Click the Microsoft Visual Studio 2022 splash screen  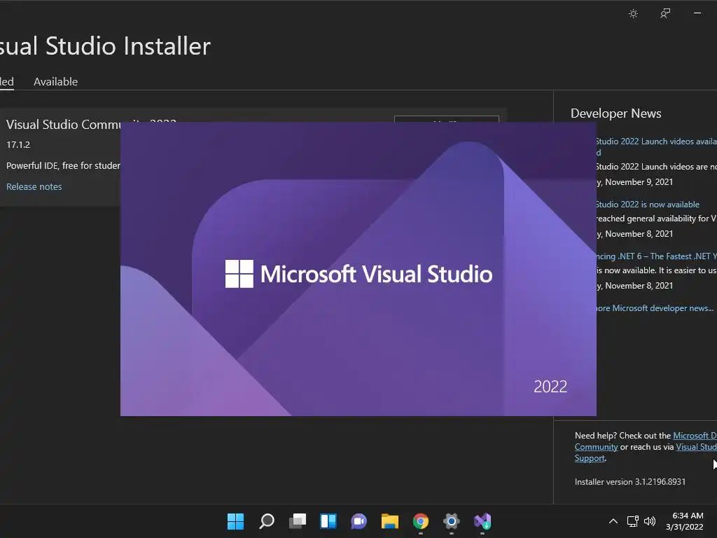pos(358,269)
